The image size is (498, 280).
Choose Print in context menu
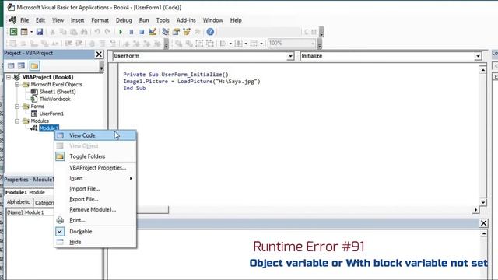pos(95,220)
